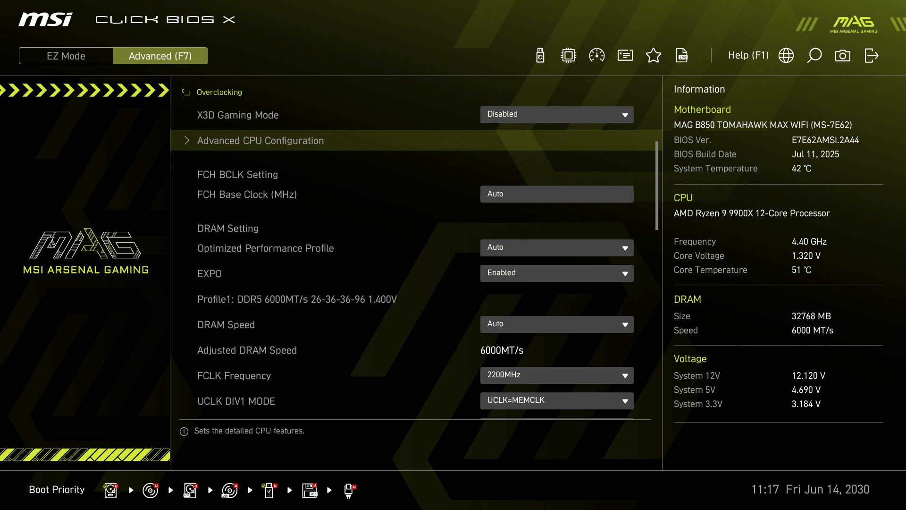Open the EXPO Enabled dropdown
Viewport: 906px width, 510px height.
(x=557, y=273)
